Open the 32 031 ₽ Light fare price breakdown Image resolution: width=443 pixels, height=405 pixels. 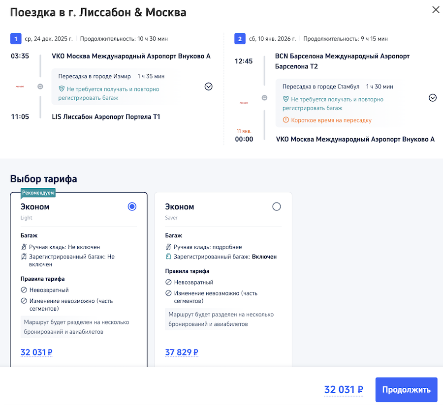click(36, 352)
